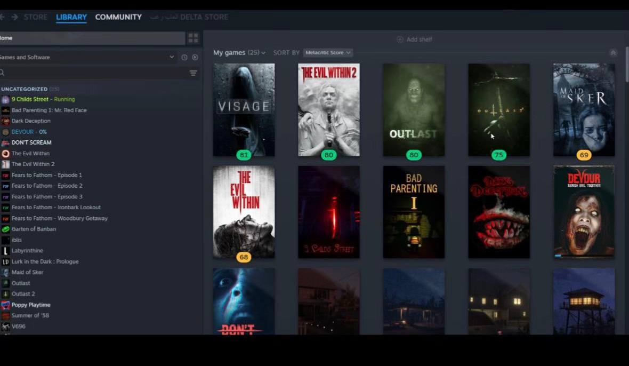Open the COMMUNITY tab

pos(118,17)
